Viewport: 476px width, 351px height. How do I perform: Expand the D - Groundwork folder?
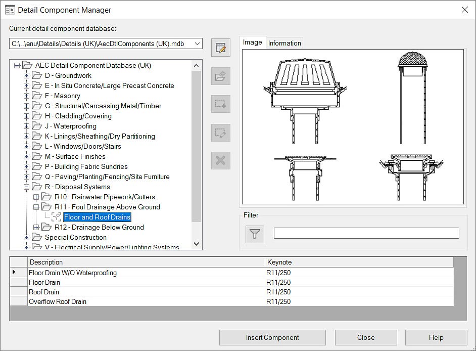click(x=27, y=75)
